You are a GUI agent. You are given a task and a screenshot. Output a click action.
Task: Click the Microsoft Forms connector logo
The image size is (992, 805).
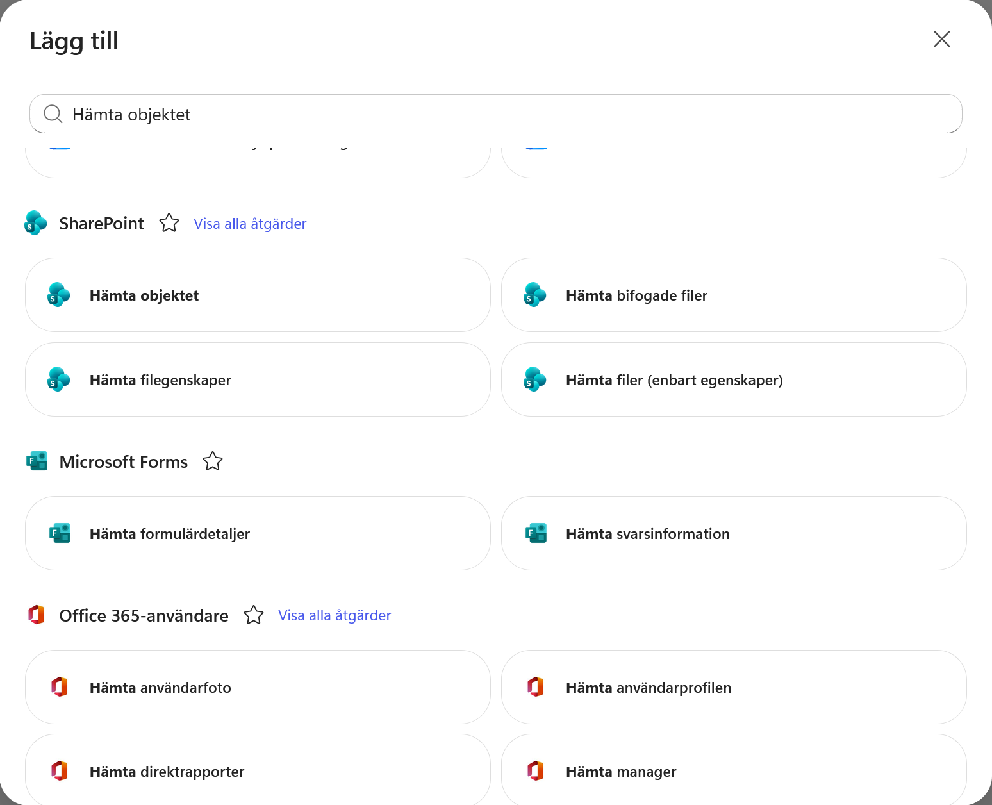37,461
